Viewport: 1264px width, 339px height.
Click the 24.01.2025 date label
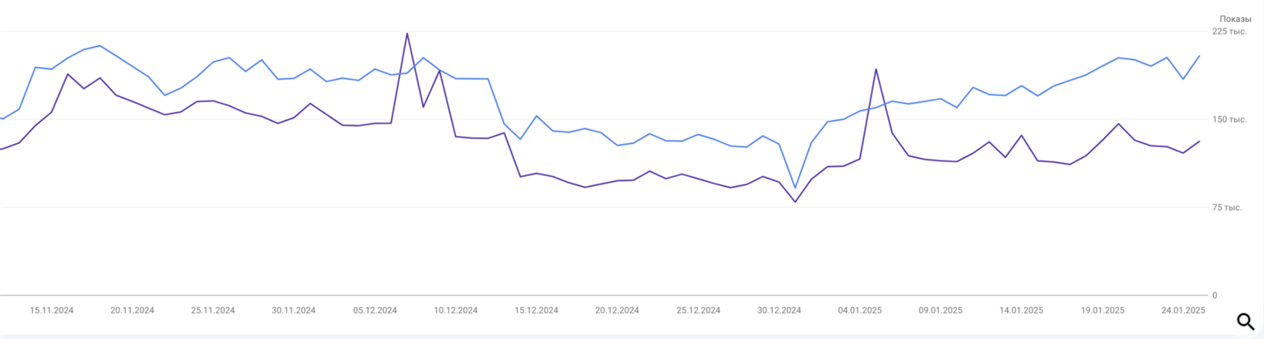1183,310
